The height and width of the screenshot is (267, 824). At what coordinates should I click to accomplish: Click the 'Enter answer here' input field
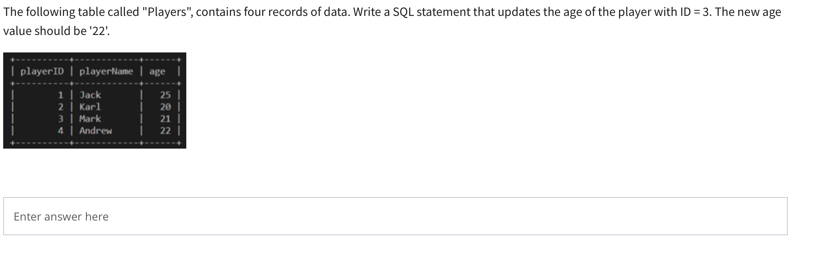[x=395, y=216]
